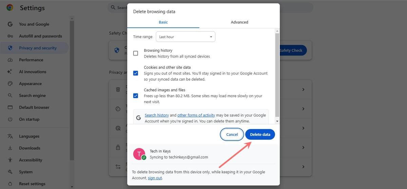407x189 pixels.
Task: Cancel the delete browsing data dialog
Action: (232, 135)
